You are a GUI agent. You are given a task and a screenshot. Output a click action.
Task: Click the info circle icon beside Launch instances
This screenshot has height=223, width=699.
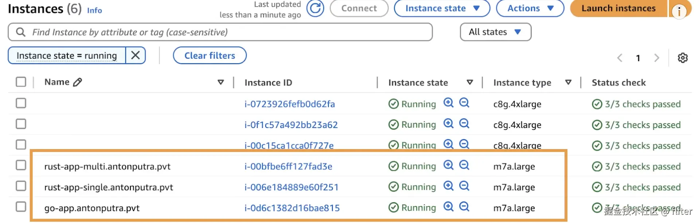[679, 11]
